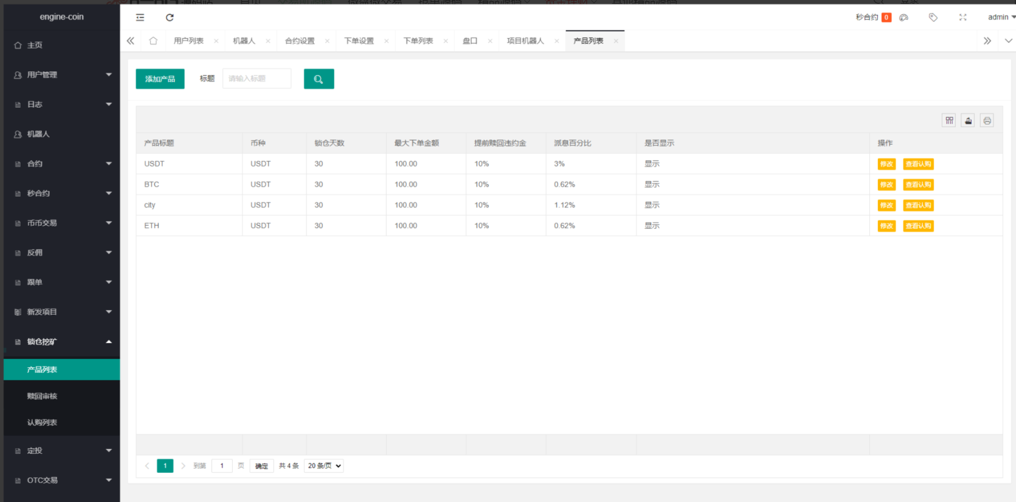1016x502 pixels.
Task: Click the tag note icon in header
Action: click(933, 18)
